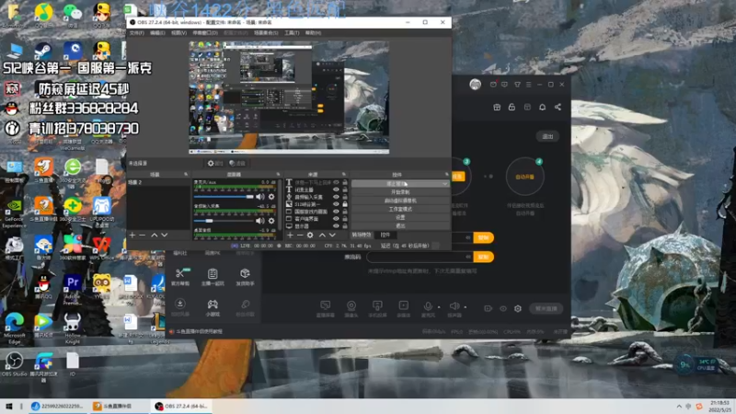Viewport: 736px width, 414px height.
Task: Toggle the lock on the image source row
Action: (345, 204)
